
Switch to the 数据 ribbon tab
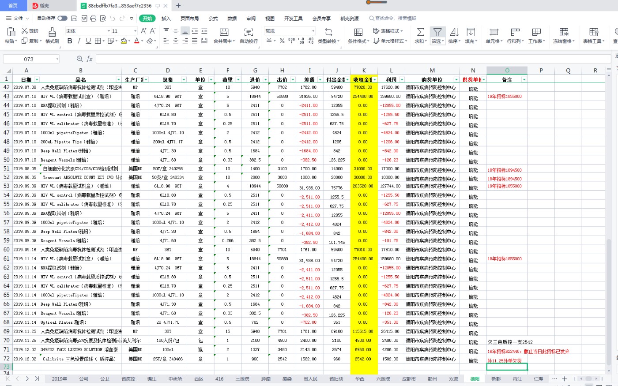(x=232, y=19)
